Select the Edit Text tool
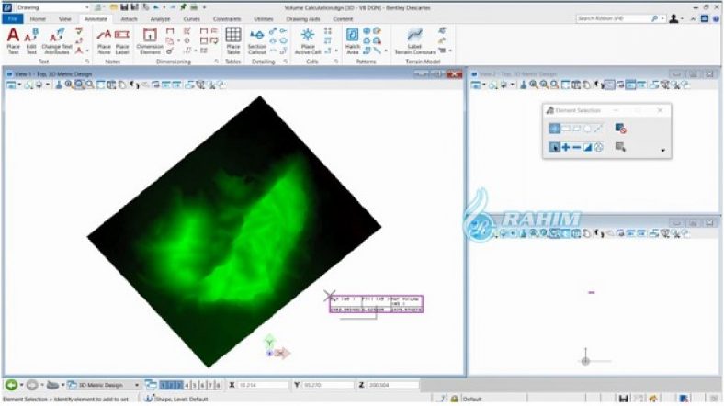Viewport: 724px width, 406px height. click(x=31, y=40)
